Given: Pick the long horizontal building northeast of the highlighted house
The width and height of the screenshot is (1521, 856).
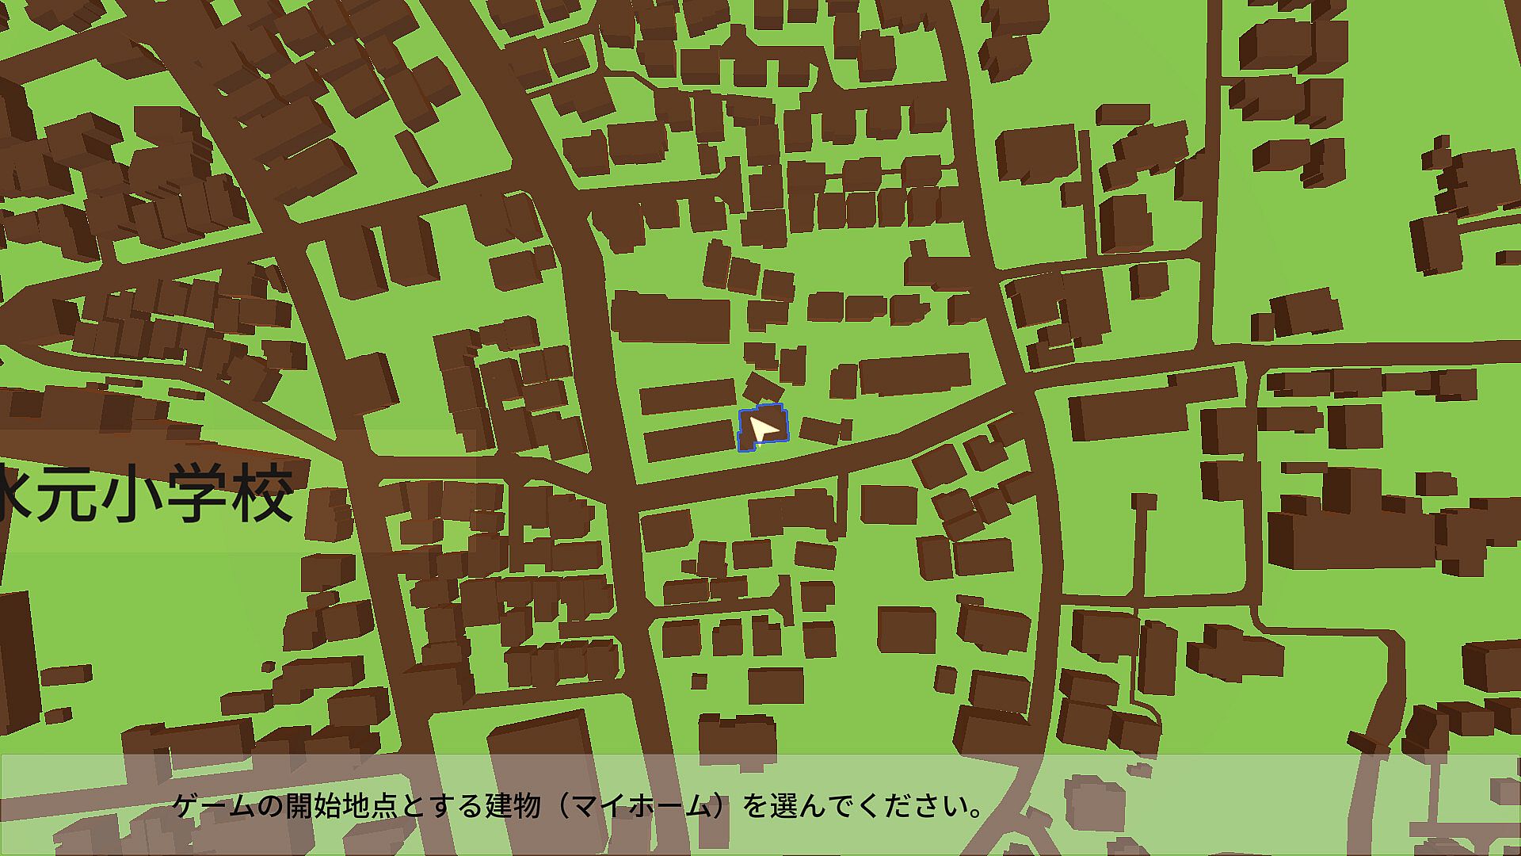Looking at the screenshot, I should coord(915,374).
